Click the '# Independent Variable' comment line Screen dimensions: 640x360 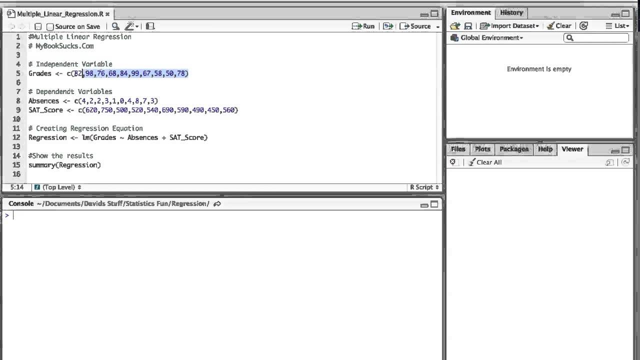tap(70, 64)
